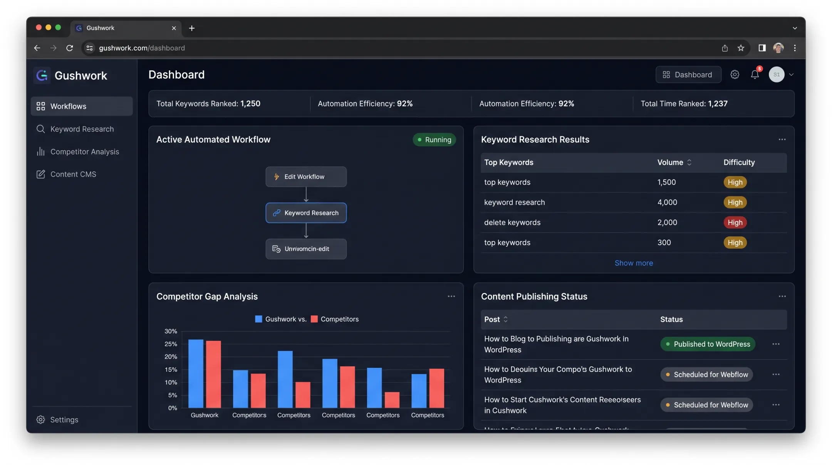Bookmark page with star icon
The image size is (832, 465).
741,48
